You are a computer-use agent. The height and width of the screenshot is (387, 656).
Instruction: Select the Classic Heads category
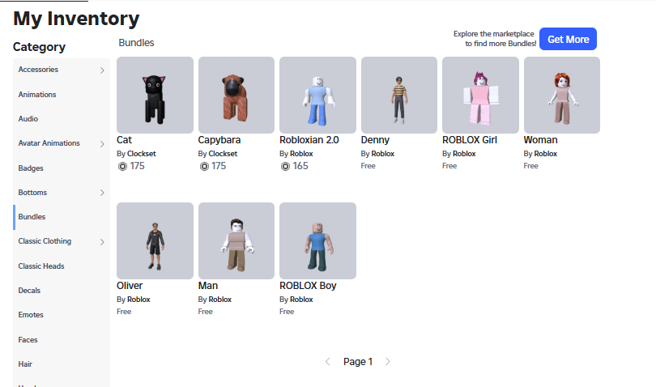[x=62, y=266]
